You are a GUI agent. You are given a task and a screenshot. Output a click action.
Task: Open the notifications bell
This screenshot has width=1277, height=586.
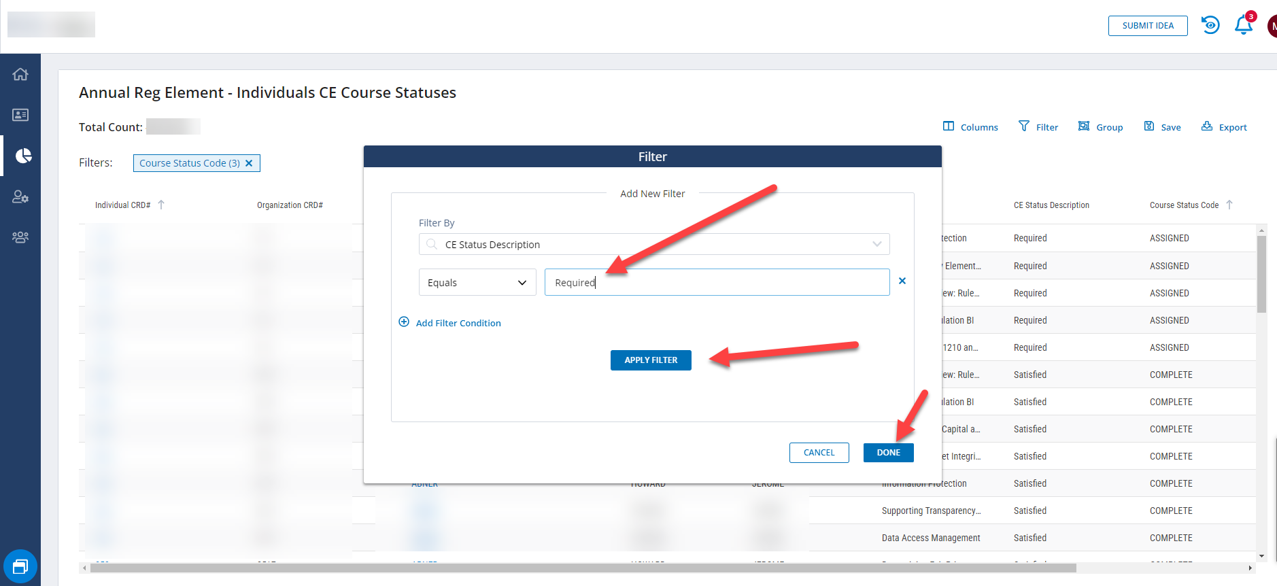[x=1243, y=26]
